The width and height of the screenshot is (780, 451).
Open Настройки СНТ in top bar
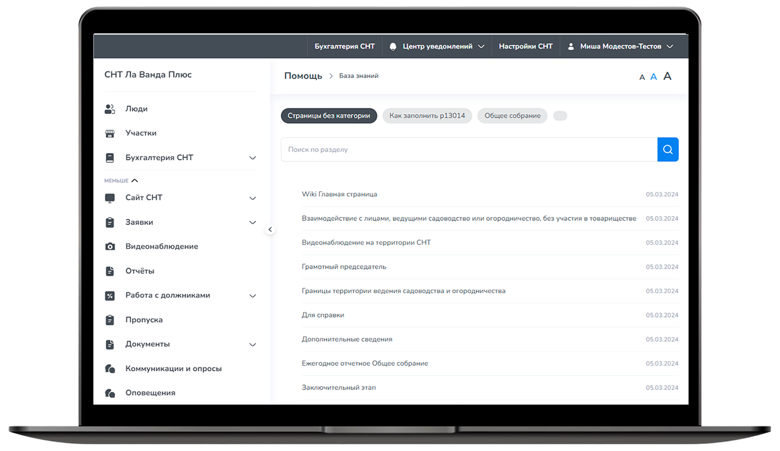pyautogui.click(x=526, y=46)
